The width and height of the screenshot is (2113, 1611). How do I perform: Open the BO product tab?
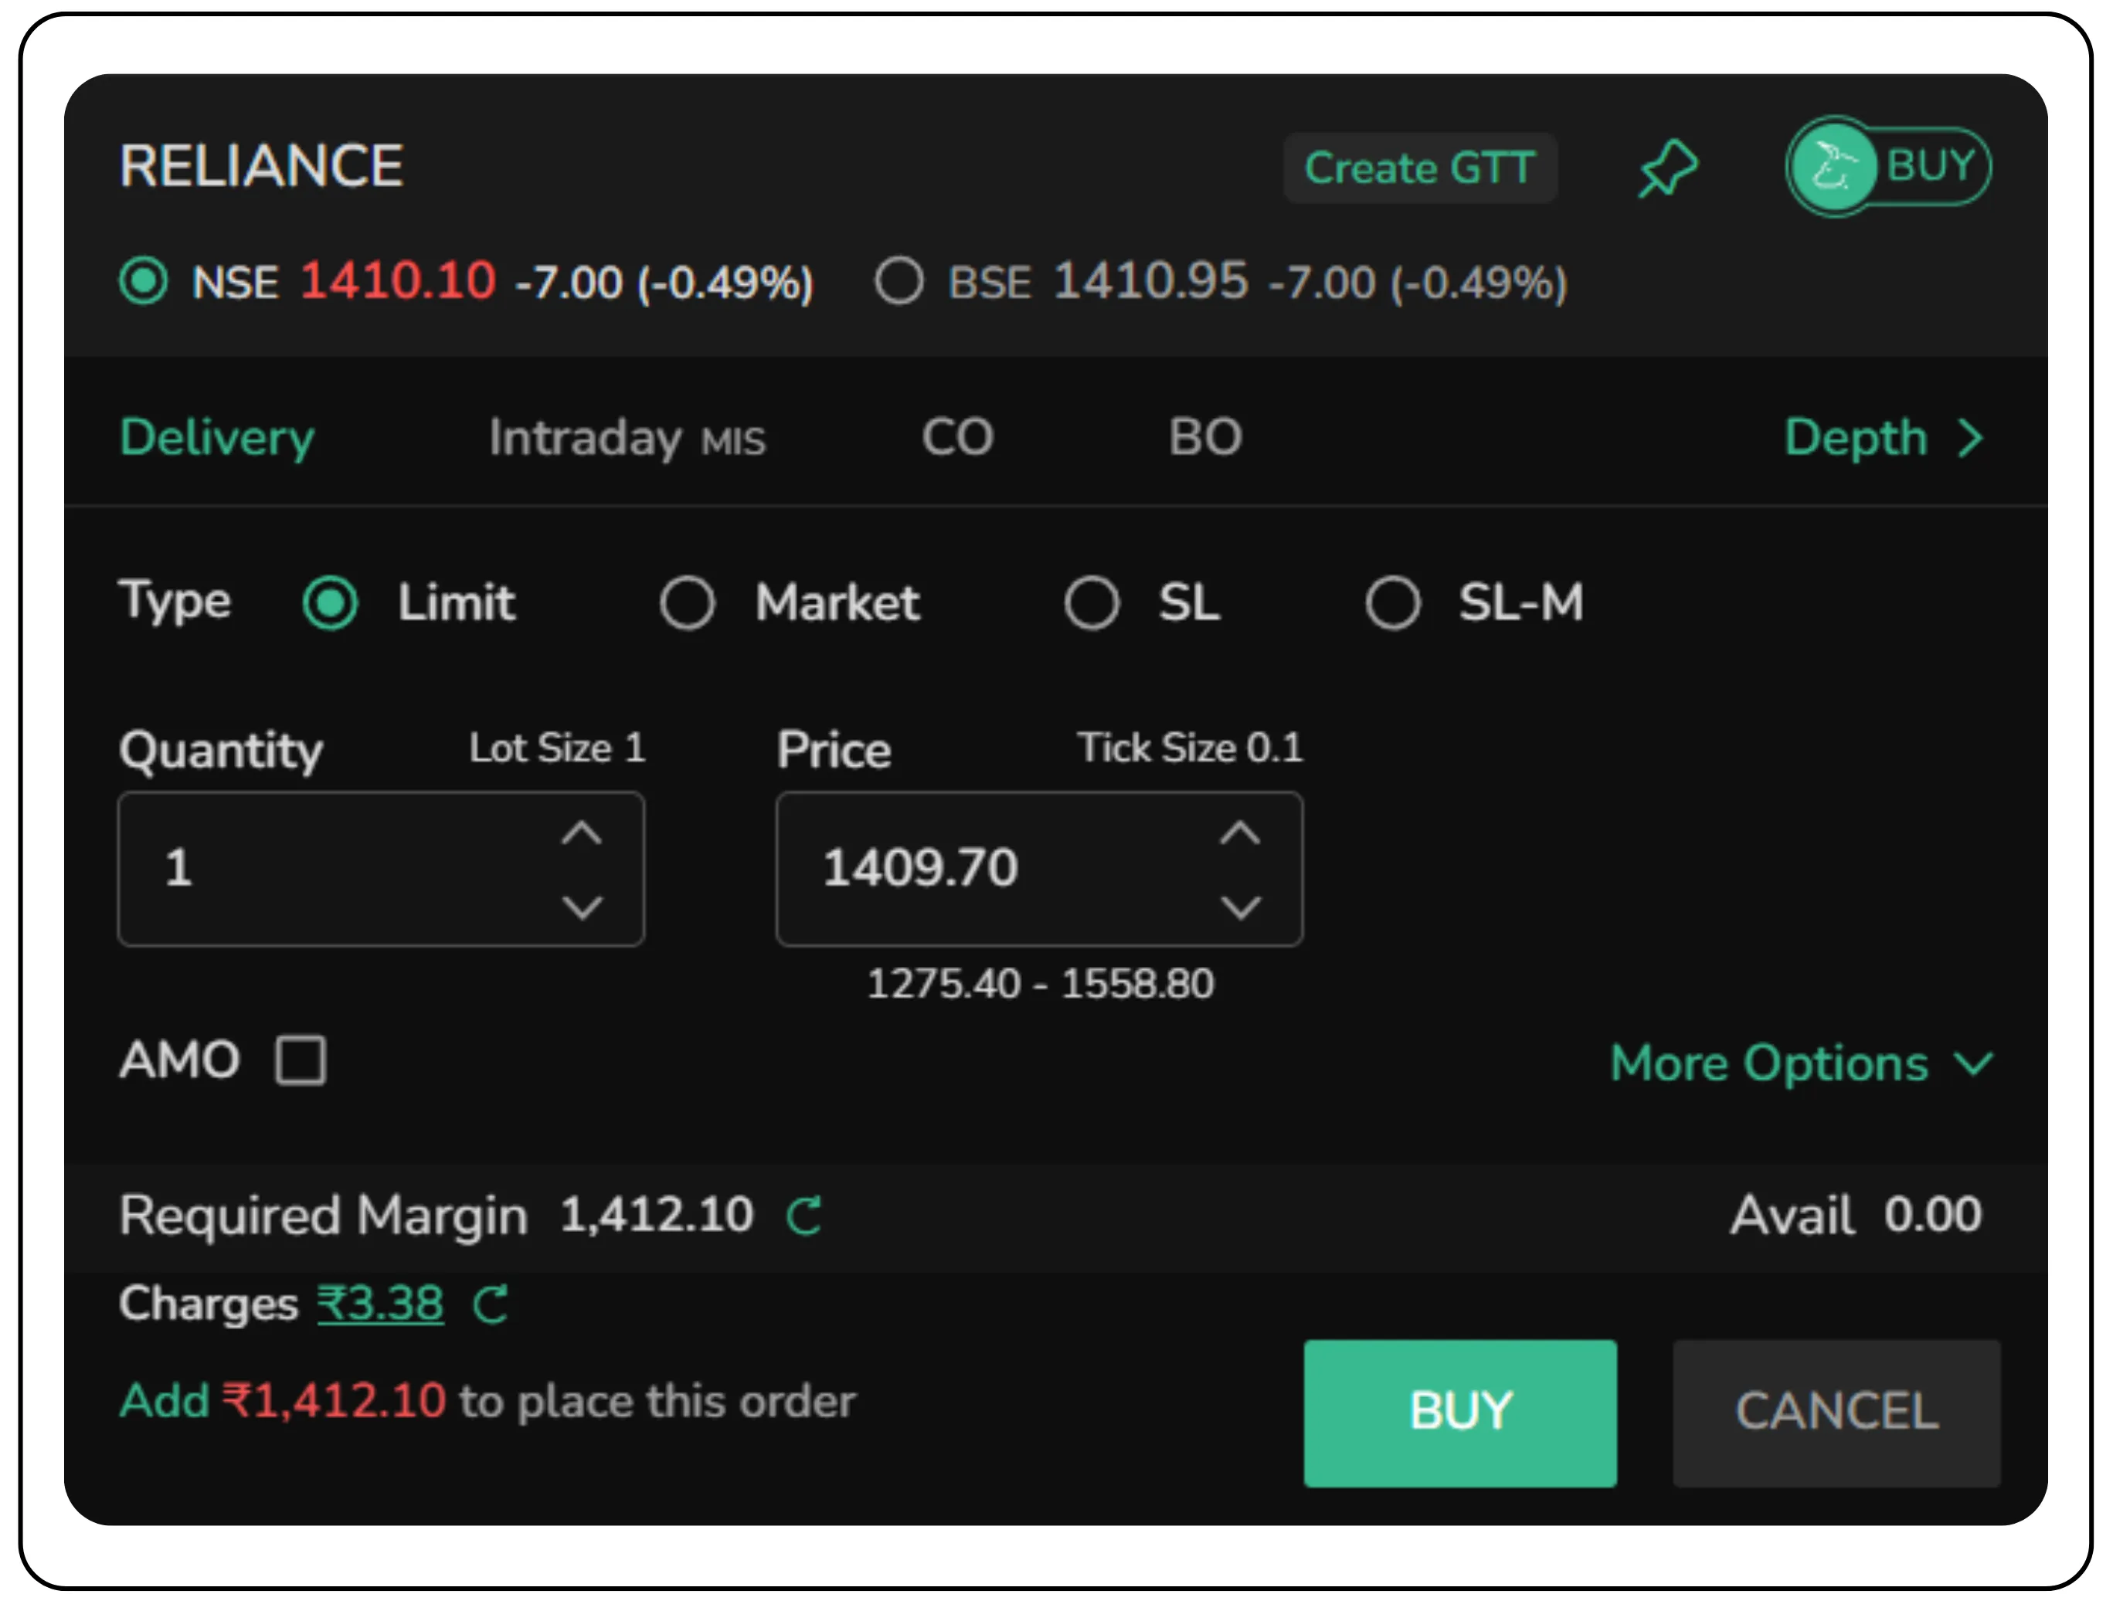(x=1206, y=437)
